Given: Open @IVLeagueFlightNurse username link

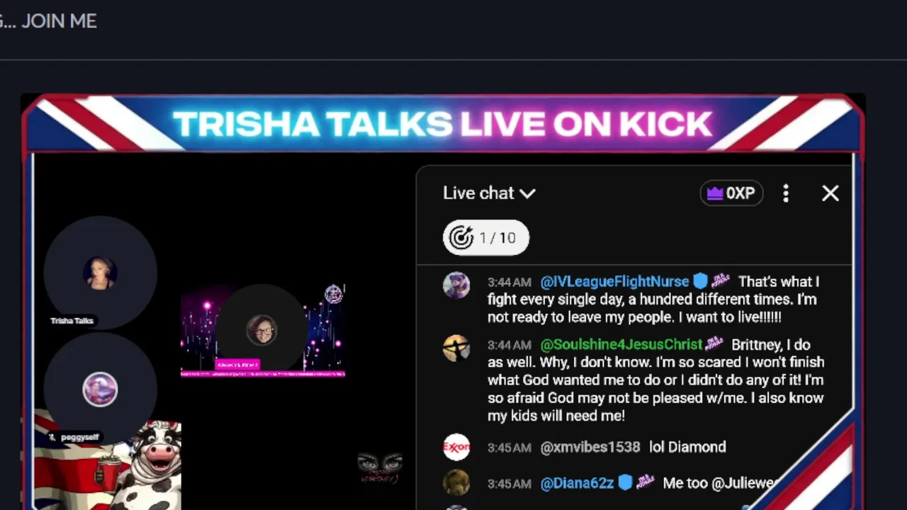Looking at the screenshot, I should click(614, 281).
